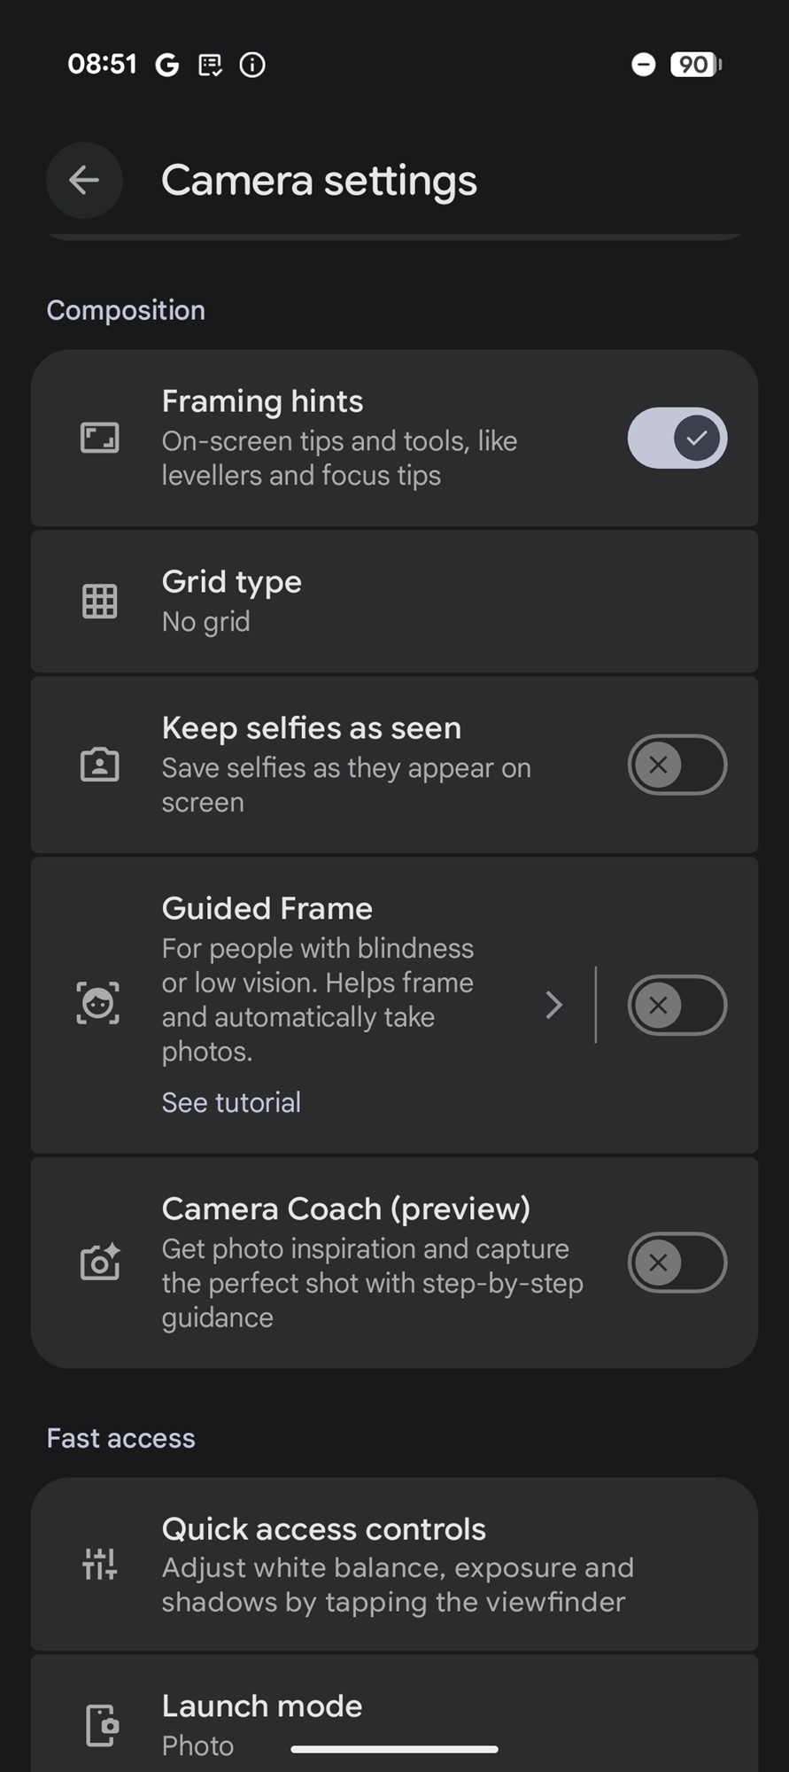Disable the Framing hints toggle

click(677, 438)
